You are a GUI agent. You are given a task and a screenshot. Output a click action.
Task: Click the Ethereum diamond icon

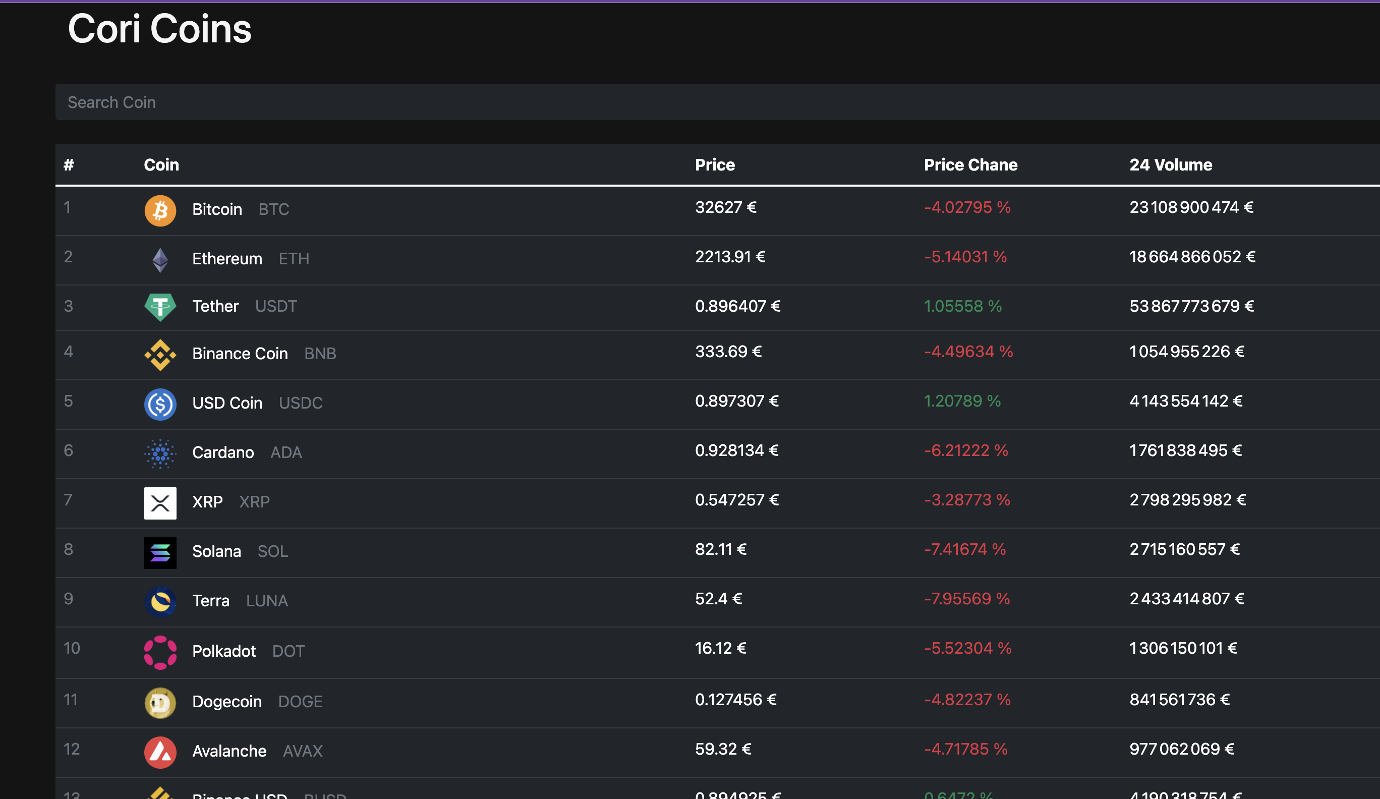(160, 260)
